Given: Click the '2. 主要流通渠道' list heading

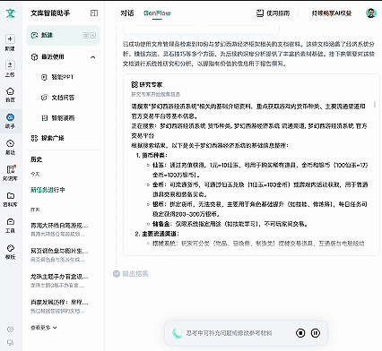Looking at the screenshot, I should pyautogui.click(x=157, y=234).
